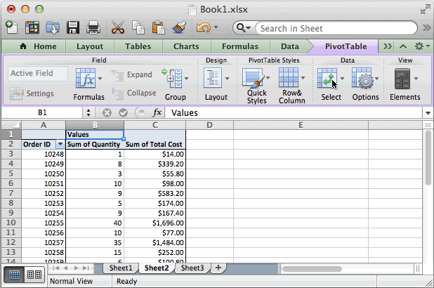Click the Open file folder icon
Image resolution: width=434 pixels, height=288 pixels.
point(53,27)
